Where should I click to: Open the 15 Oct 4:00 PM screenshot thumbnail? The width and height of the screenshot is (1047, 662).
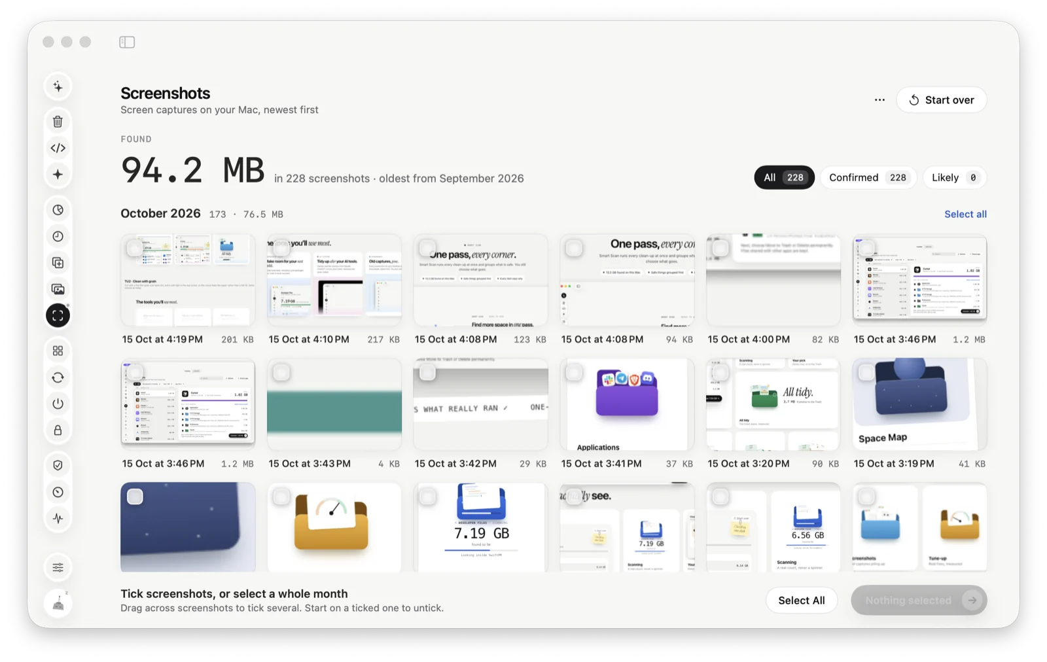pos(773,280)
